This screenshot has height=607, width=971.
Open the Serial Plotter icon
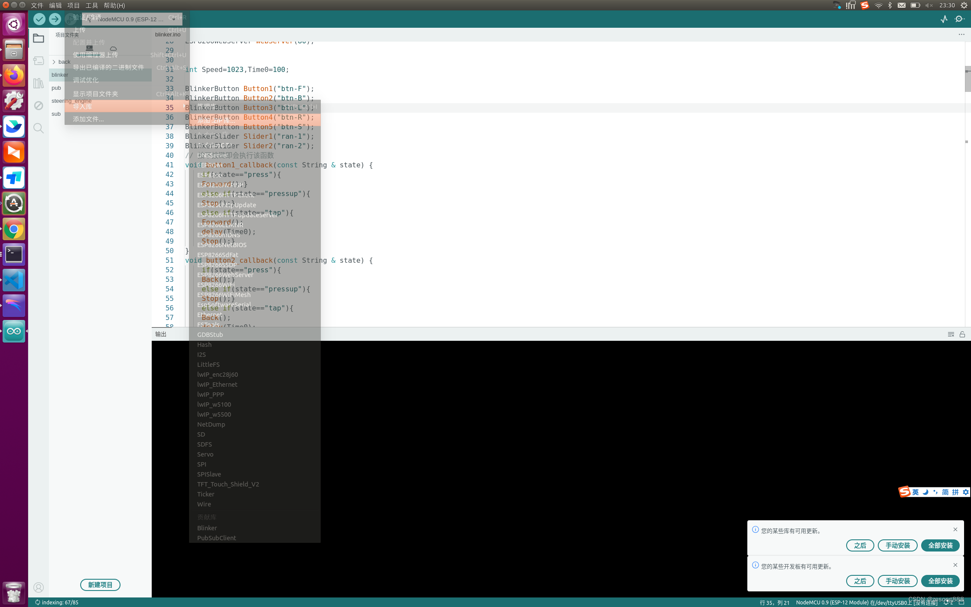[944, 19]
